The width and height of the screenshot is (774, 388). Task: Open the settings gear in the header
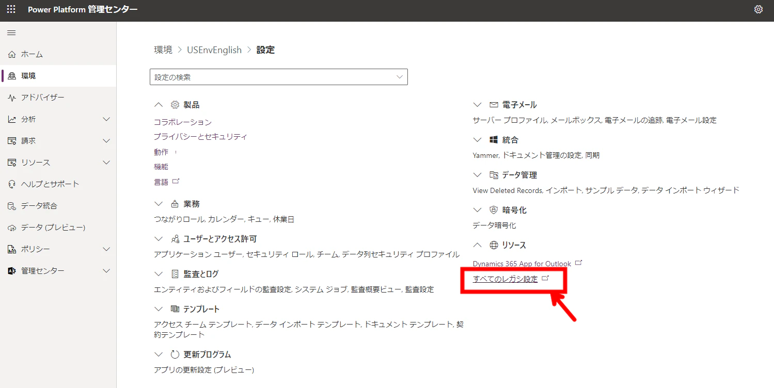[759, 9]
